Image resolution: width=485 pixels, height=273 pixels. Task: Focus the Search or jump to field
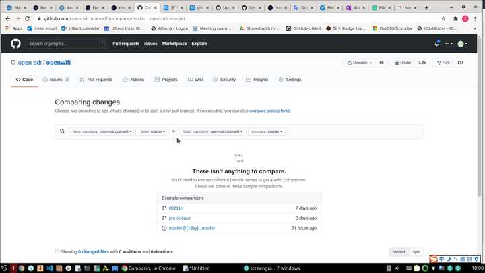[67, 44]
